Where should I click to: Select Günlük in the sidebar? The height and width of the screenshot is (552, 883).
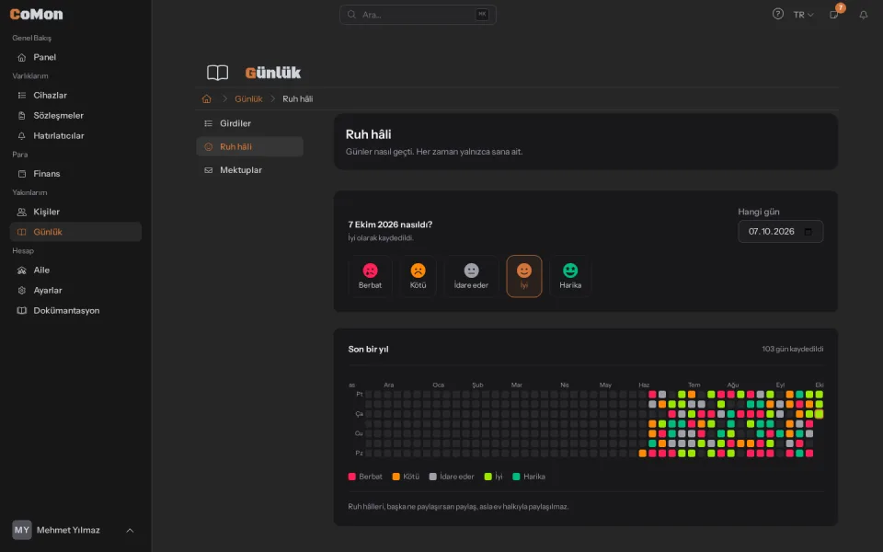[75, 232]
